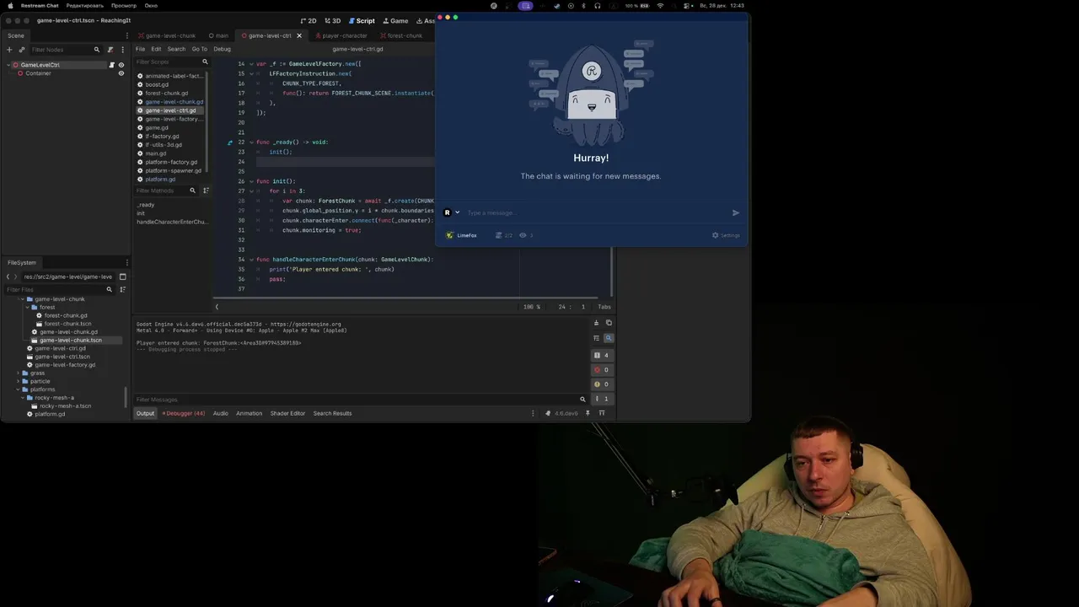Go back in FileSystem path history
The height and width of the screenshot is (607, 1079).
pos(8,277)
